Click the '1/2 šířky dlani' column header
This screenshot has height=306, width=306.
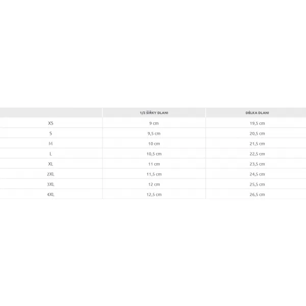[x=154, y=113]
